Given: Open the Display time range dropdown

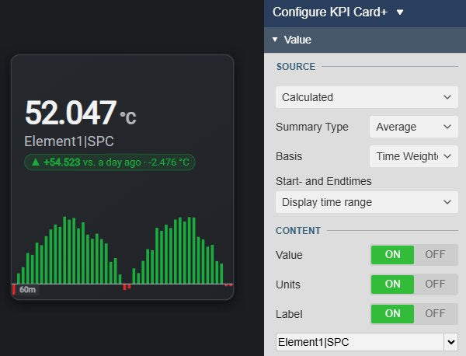Looking at the screenshot, I should [367, 202].
